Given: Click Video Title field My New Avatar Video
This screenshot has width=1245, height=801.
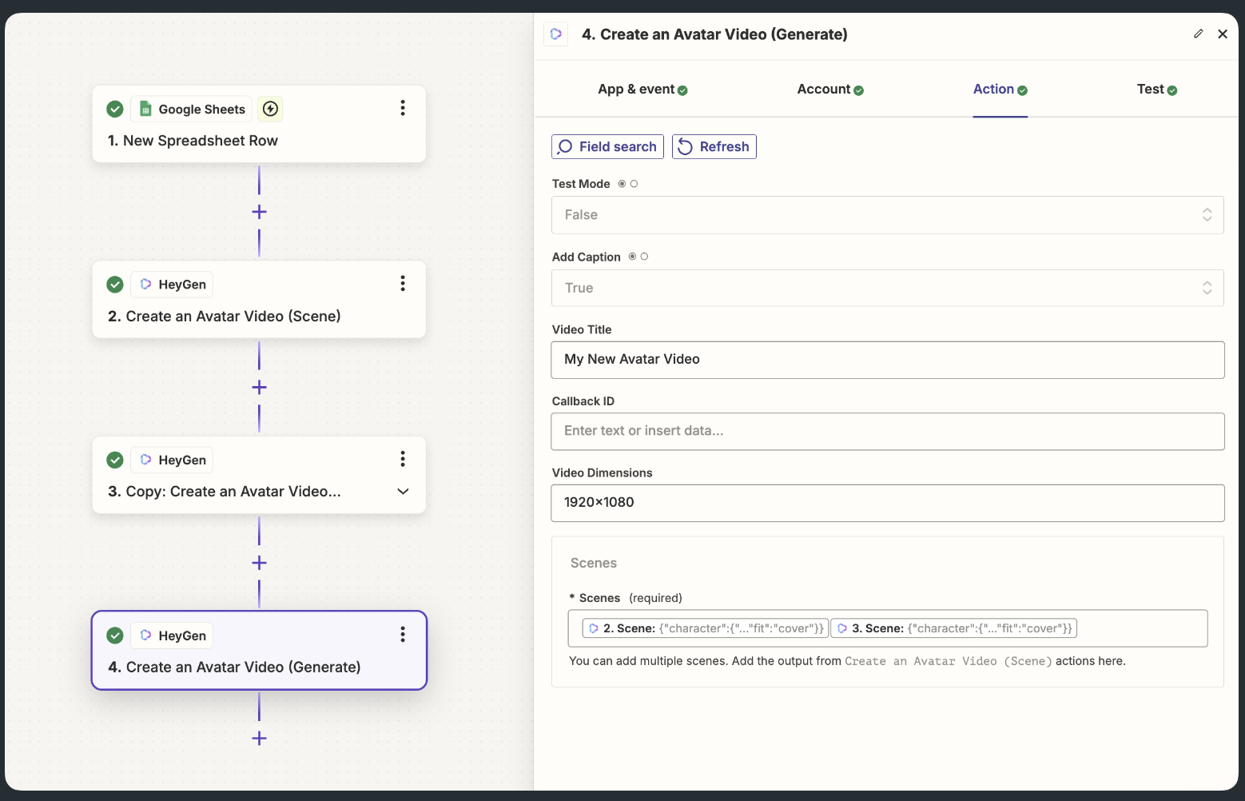Looking at the screenshot, I should pos(888,360).
